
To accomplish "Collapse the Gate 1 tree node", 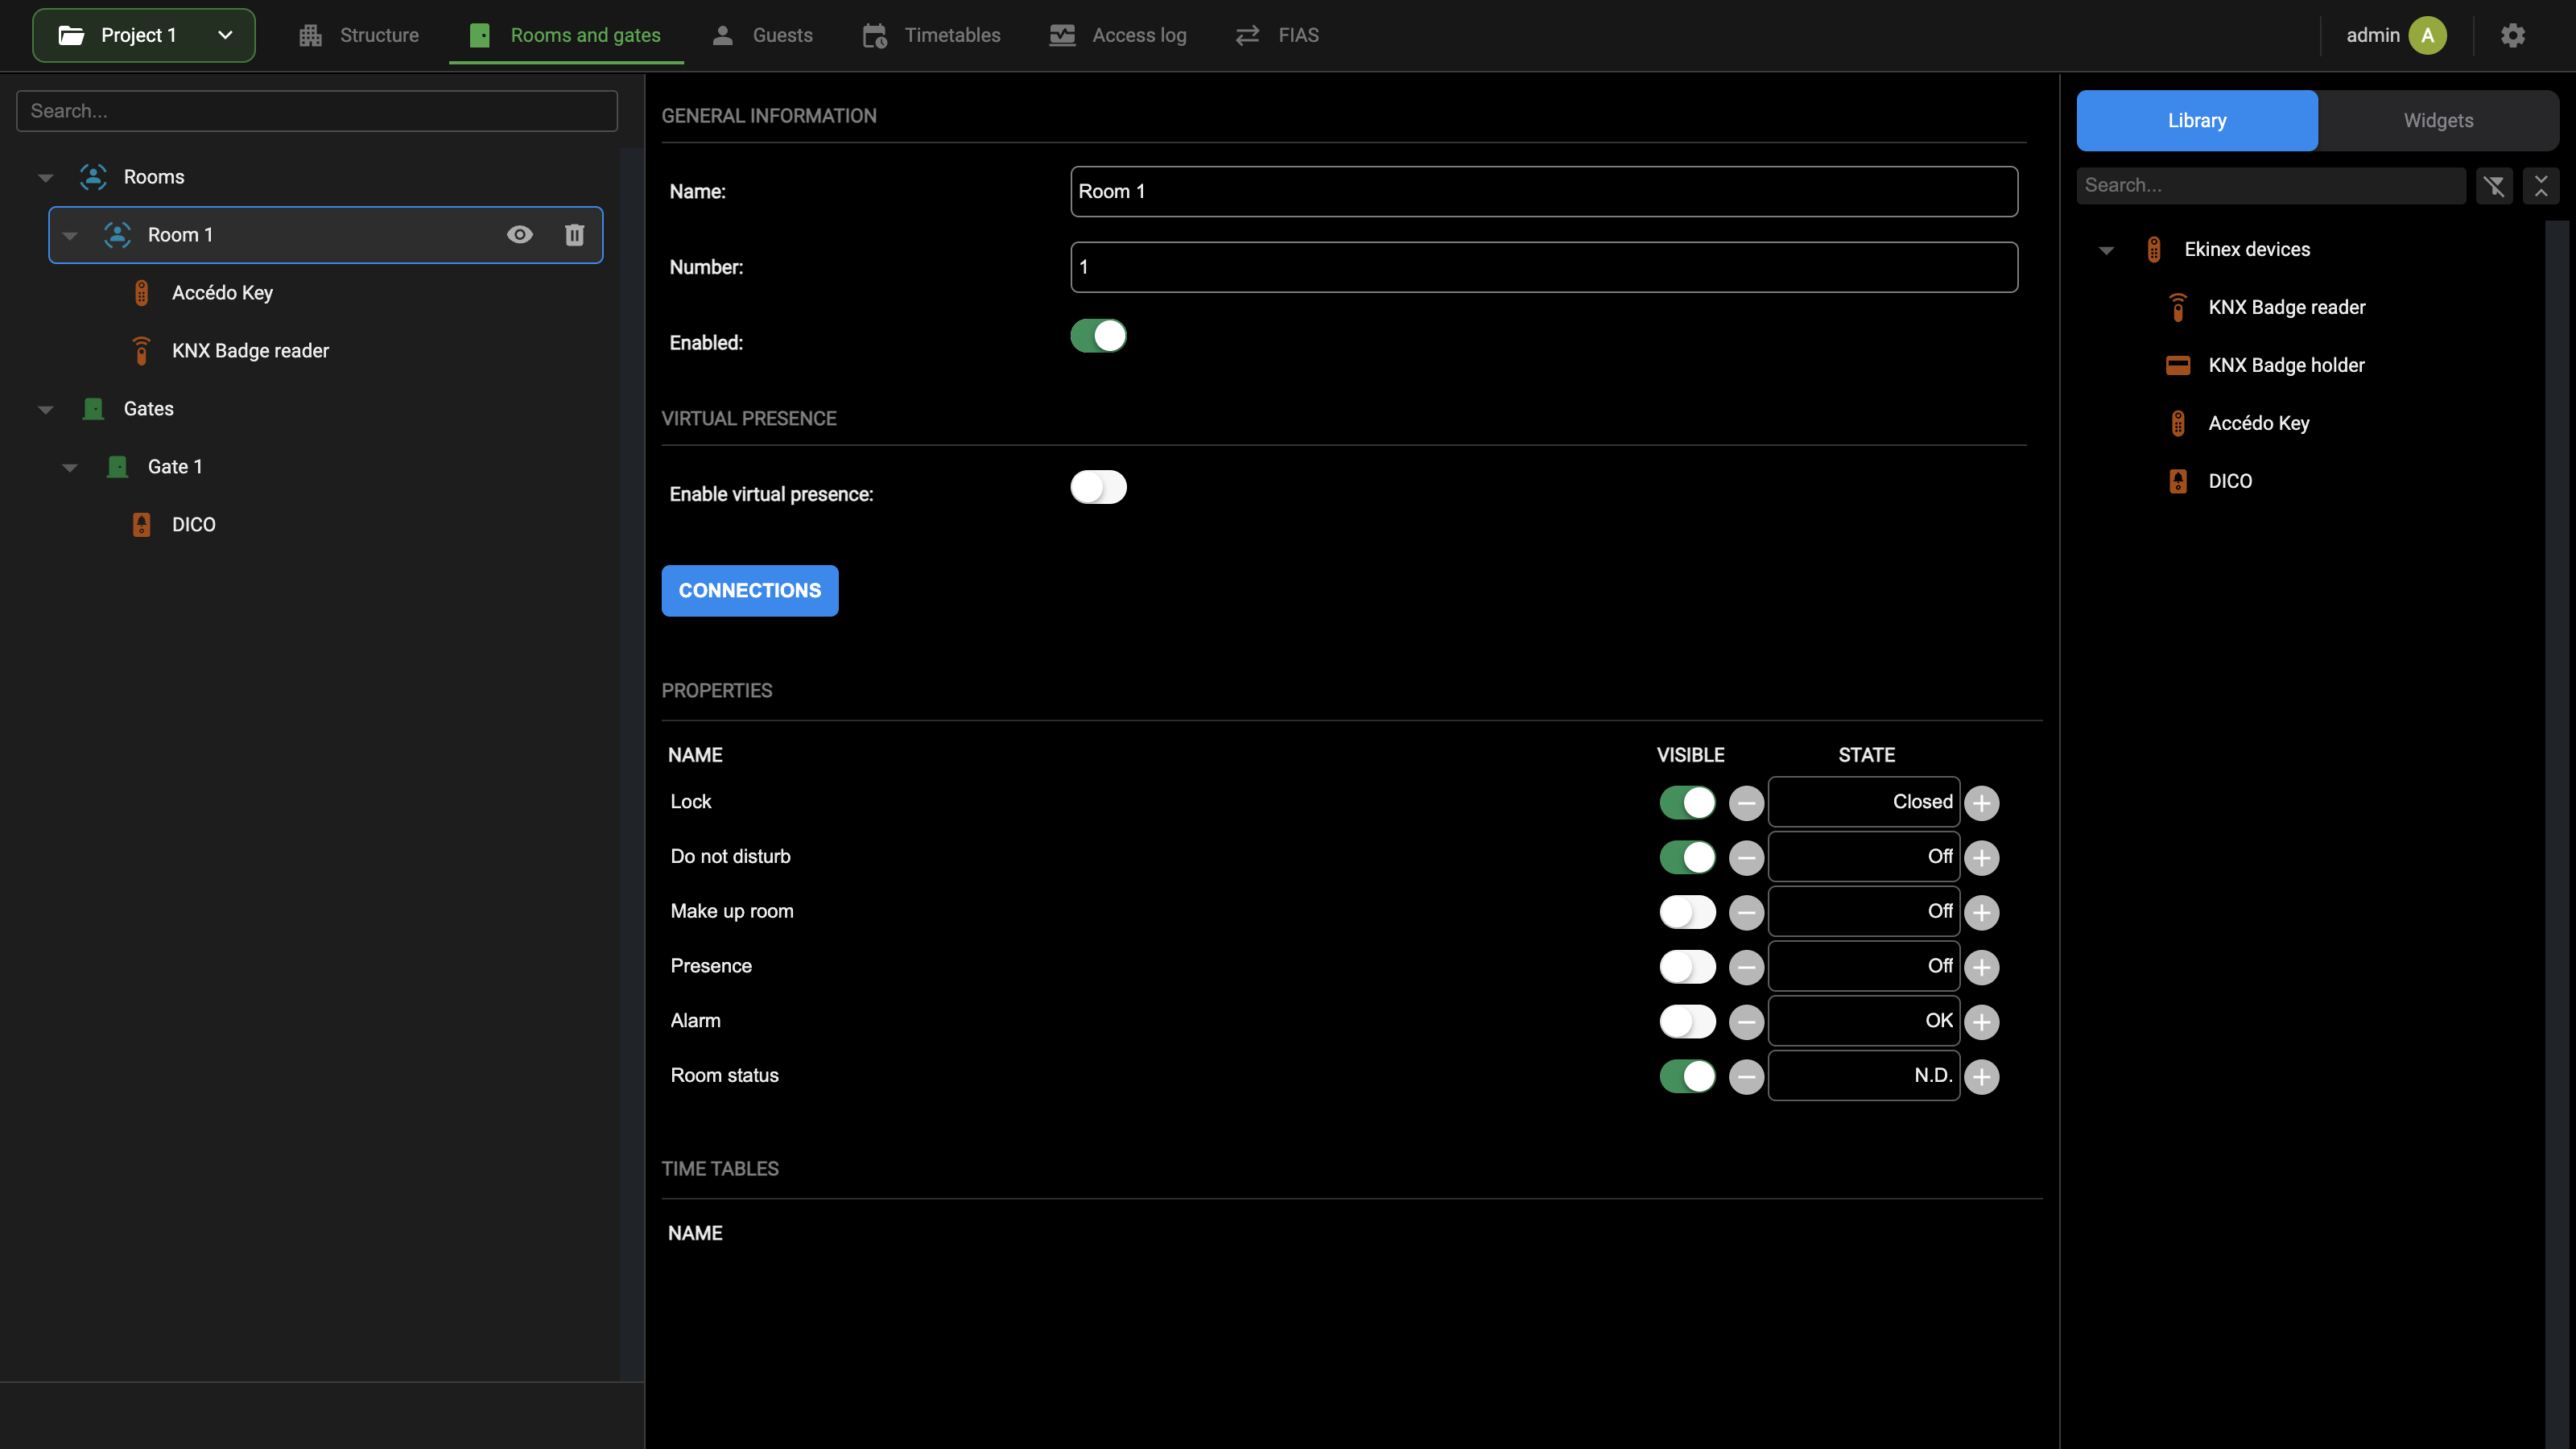I will click(69, 468).
